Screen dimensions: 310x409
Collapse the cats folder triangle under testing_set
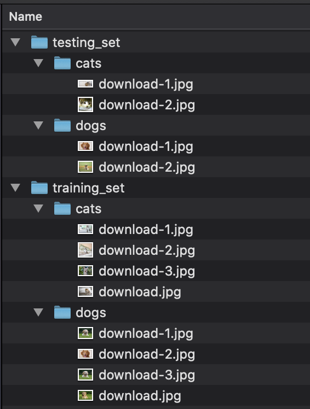[38, 63]
